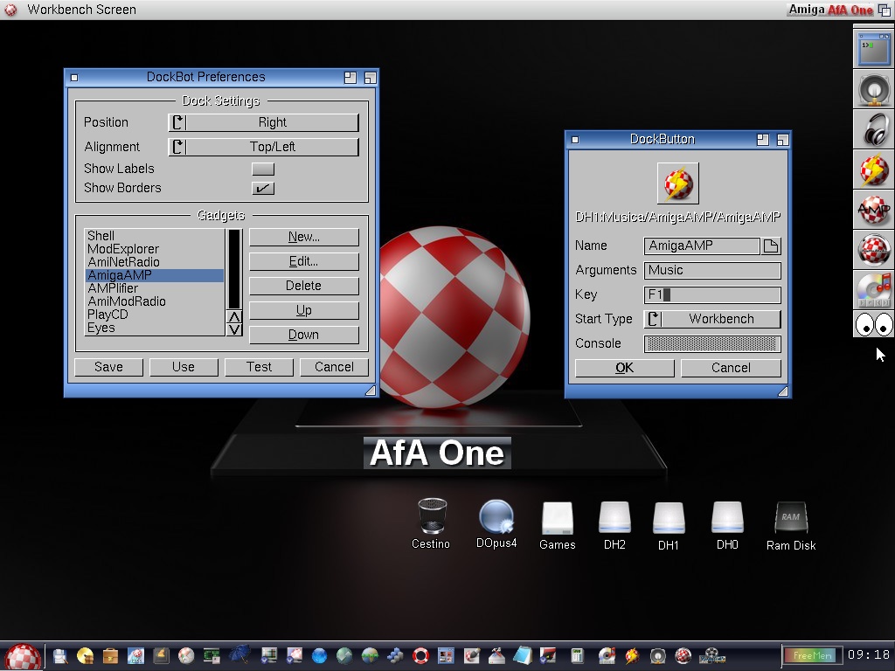Select AmiNetRadio in gadgets list
Screen dimensions: 895x671
(x=123, y=262)
